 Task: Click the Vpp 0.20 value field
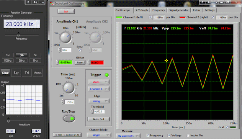click(x=11, y=131)
